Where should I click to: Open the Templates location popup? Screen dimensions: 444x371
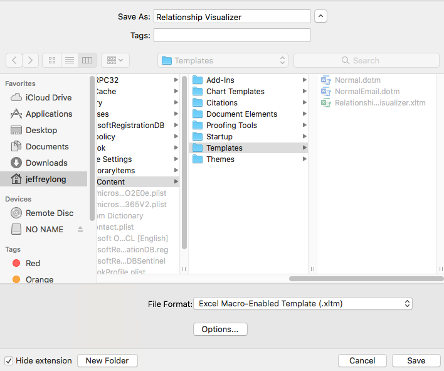coord(223,60)
